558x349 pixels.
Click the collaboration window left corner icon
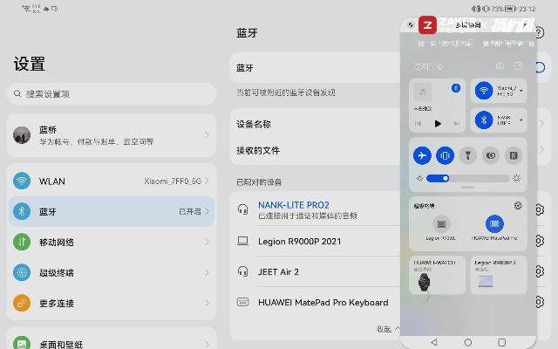pyautogui.click(x=411, y=25)
